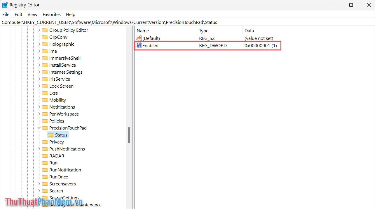Expand the Group Policy Editor key
The width and height of the screenshot is (375, 209).
(x=39, y=30)
